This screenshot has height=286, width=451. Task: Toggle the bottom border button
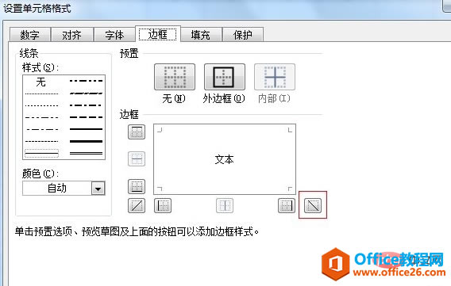[137, 186]
